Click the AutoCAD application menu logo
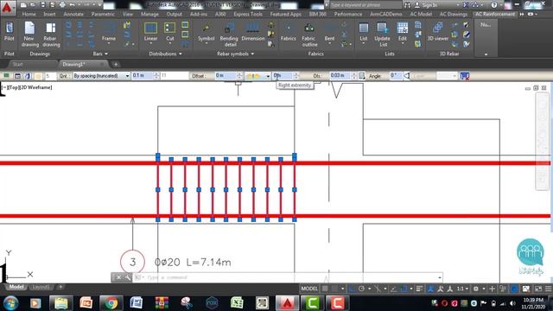The height and width of the screenshot is (311, 553). tap(7, 7)
